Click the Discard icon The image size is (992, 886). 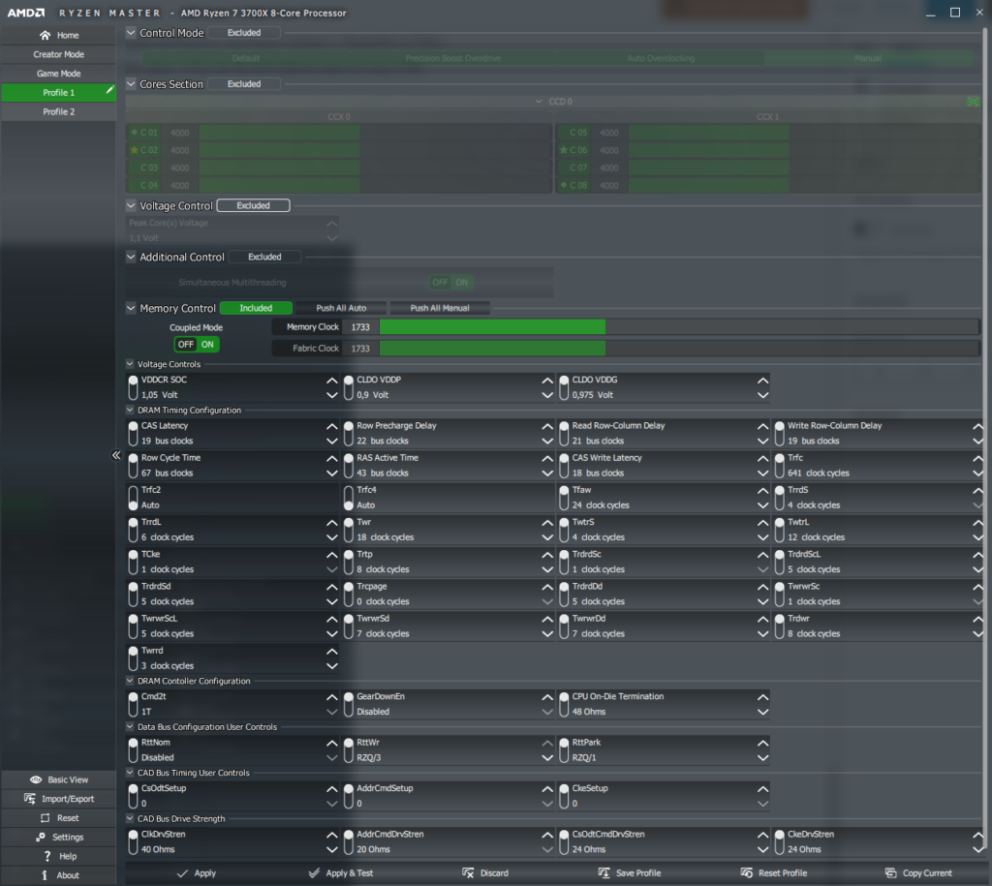tap(468, 873)
